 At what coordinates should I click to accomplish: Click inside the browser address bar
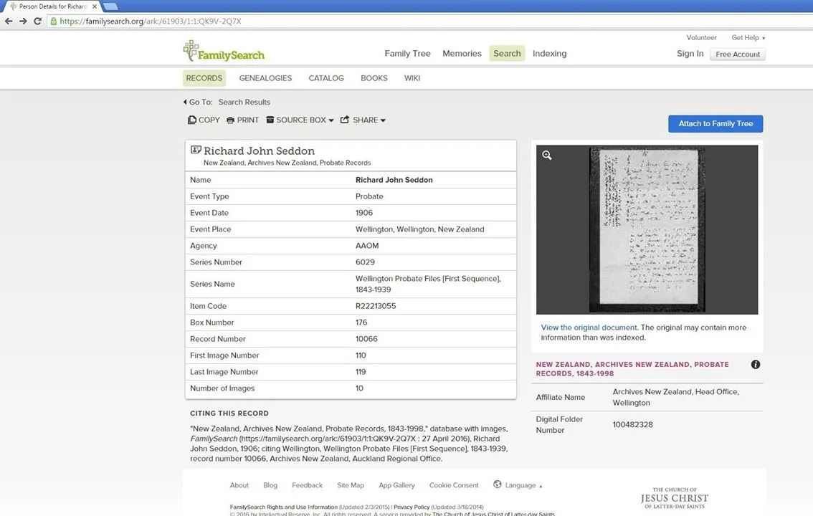(215, 21)
